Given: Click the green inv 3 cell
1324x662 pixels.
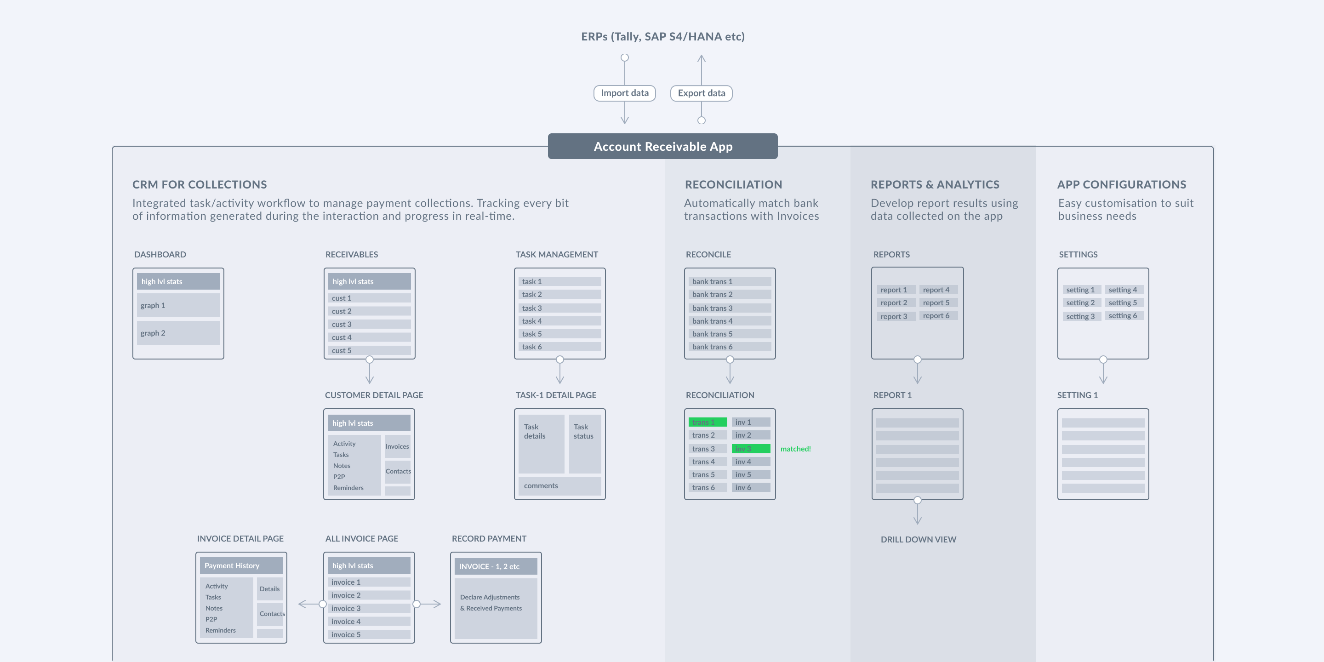Looking at the screenshot, I should pos(751,449).
